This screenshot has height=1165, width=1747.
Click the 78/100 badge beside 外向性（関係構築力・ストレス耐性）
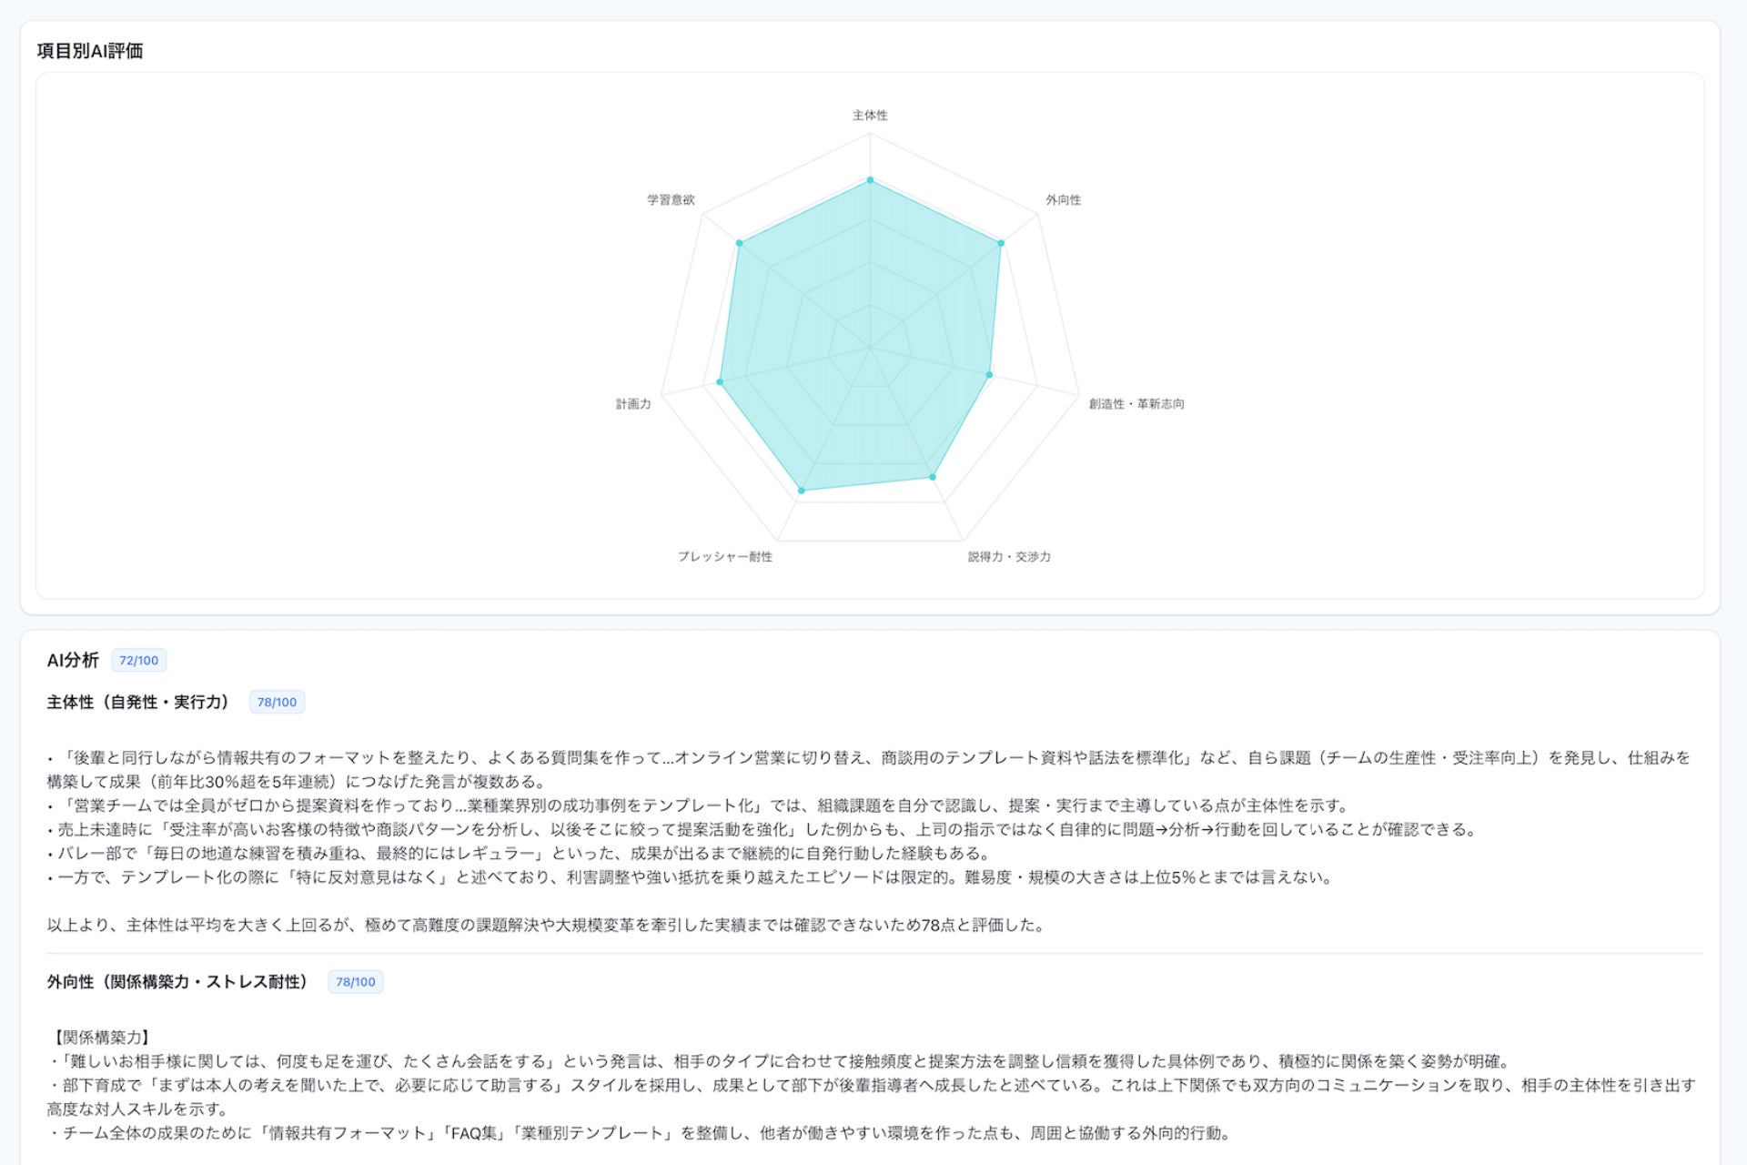point(356,982)
